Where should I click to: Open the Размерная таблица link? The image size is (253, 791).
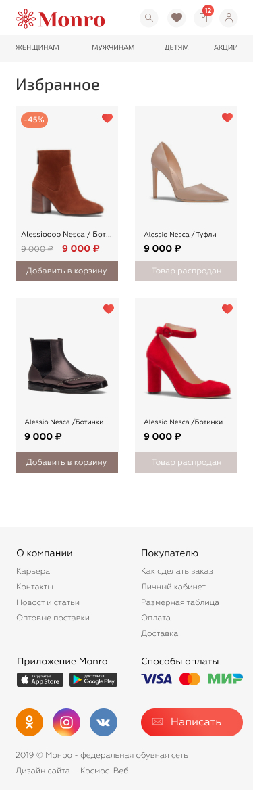180,602
